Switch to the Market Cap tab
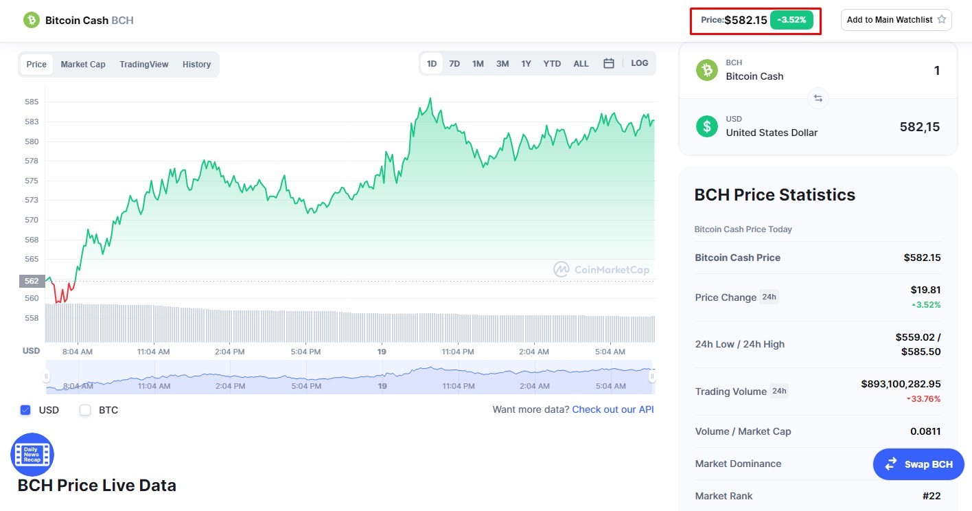The width and height of the screenshot is (972, 511). [x=83, y=64]
